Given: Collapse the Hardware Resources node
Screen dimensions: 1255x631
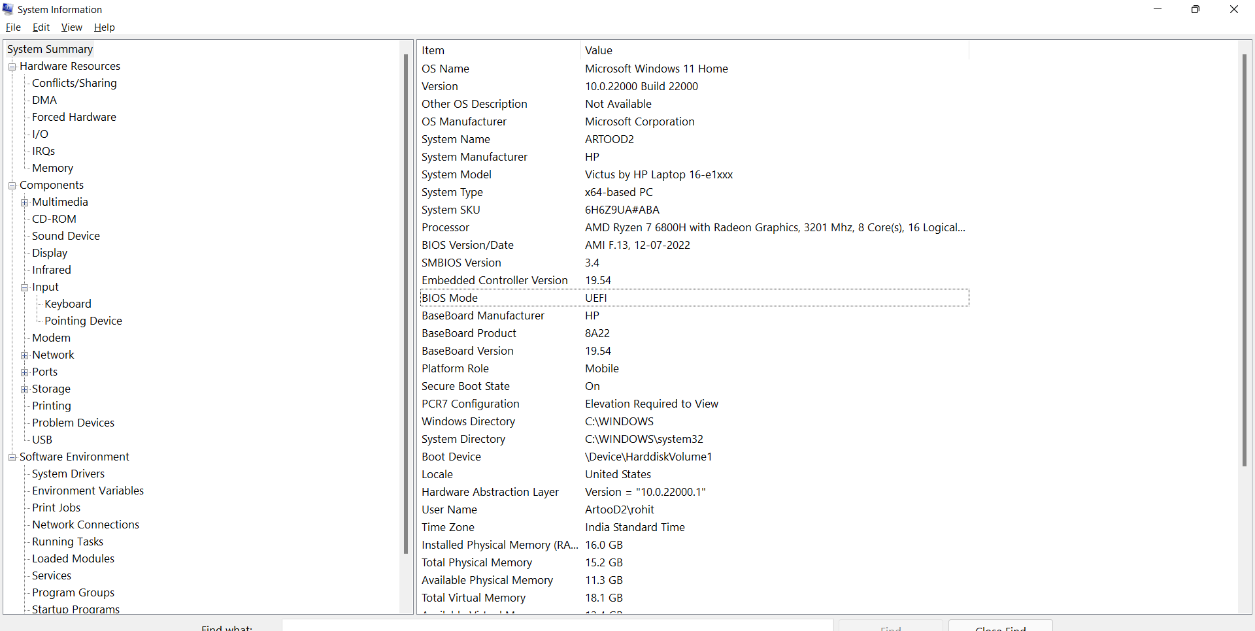Looking at the screenshot, I should click(12, 67).
